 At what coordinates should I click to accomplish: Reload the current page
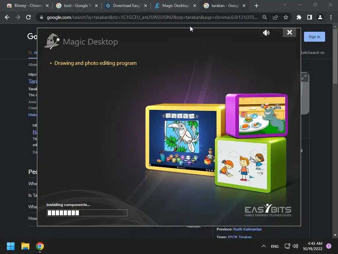[x=28, y=17]
